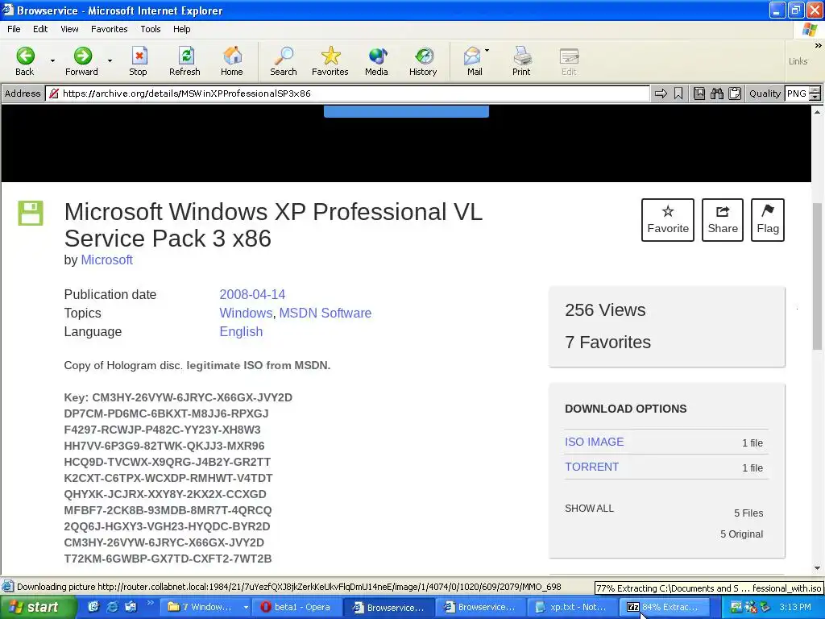The height and width of the screenshot is (619, 825).
Task: Reload the page with Refresh
Action: (x=186, y=56)
